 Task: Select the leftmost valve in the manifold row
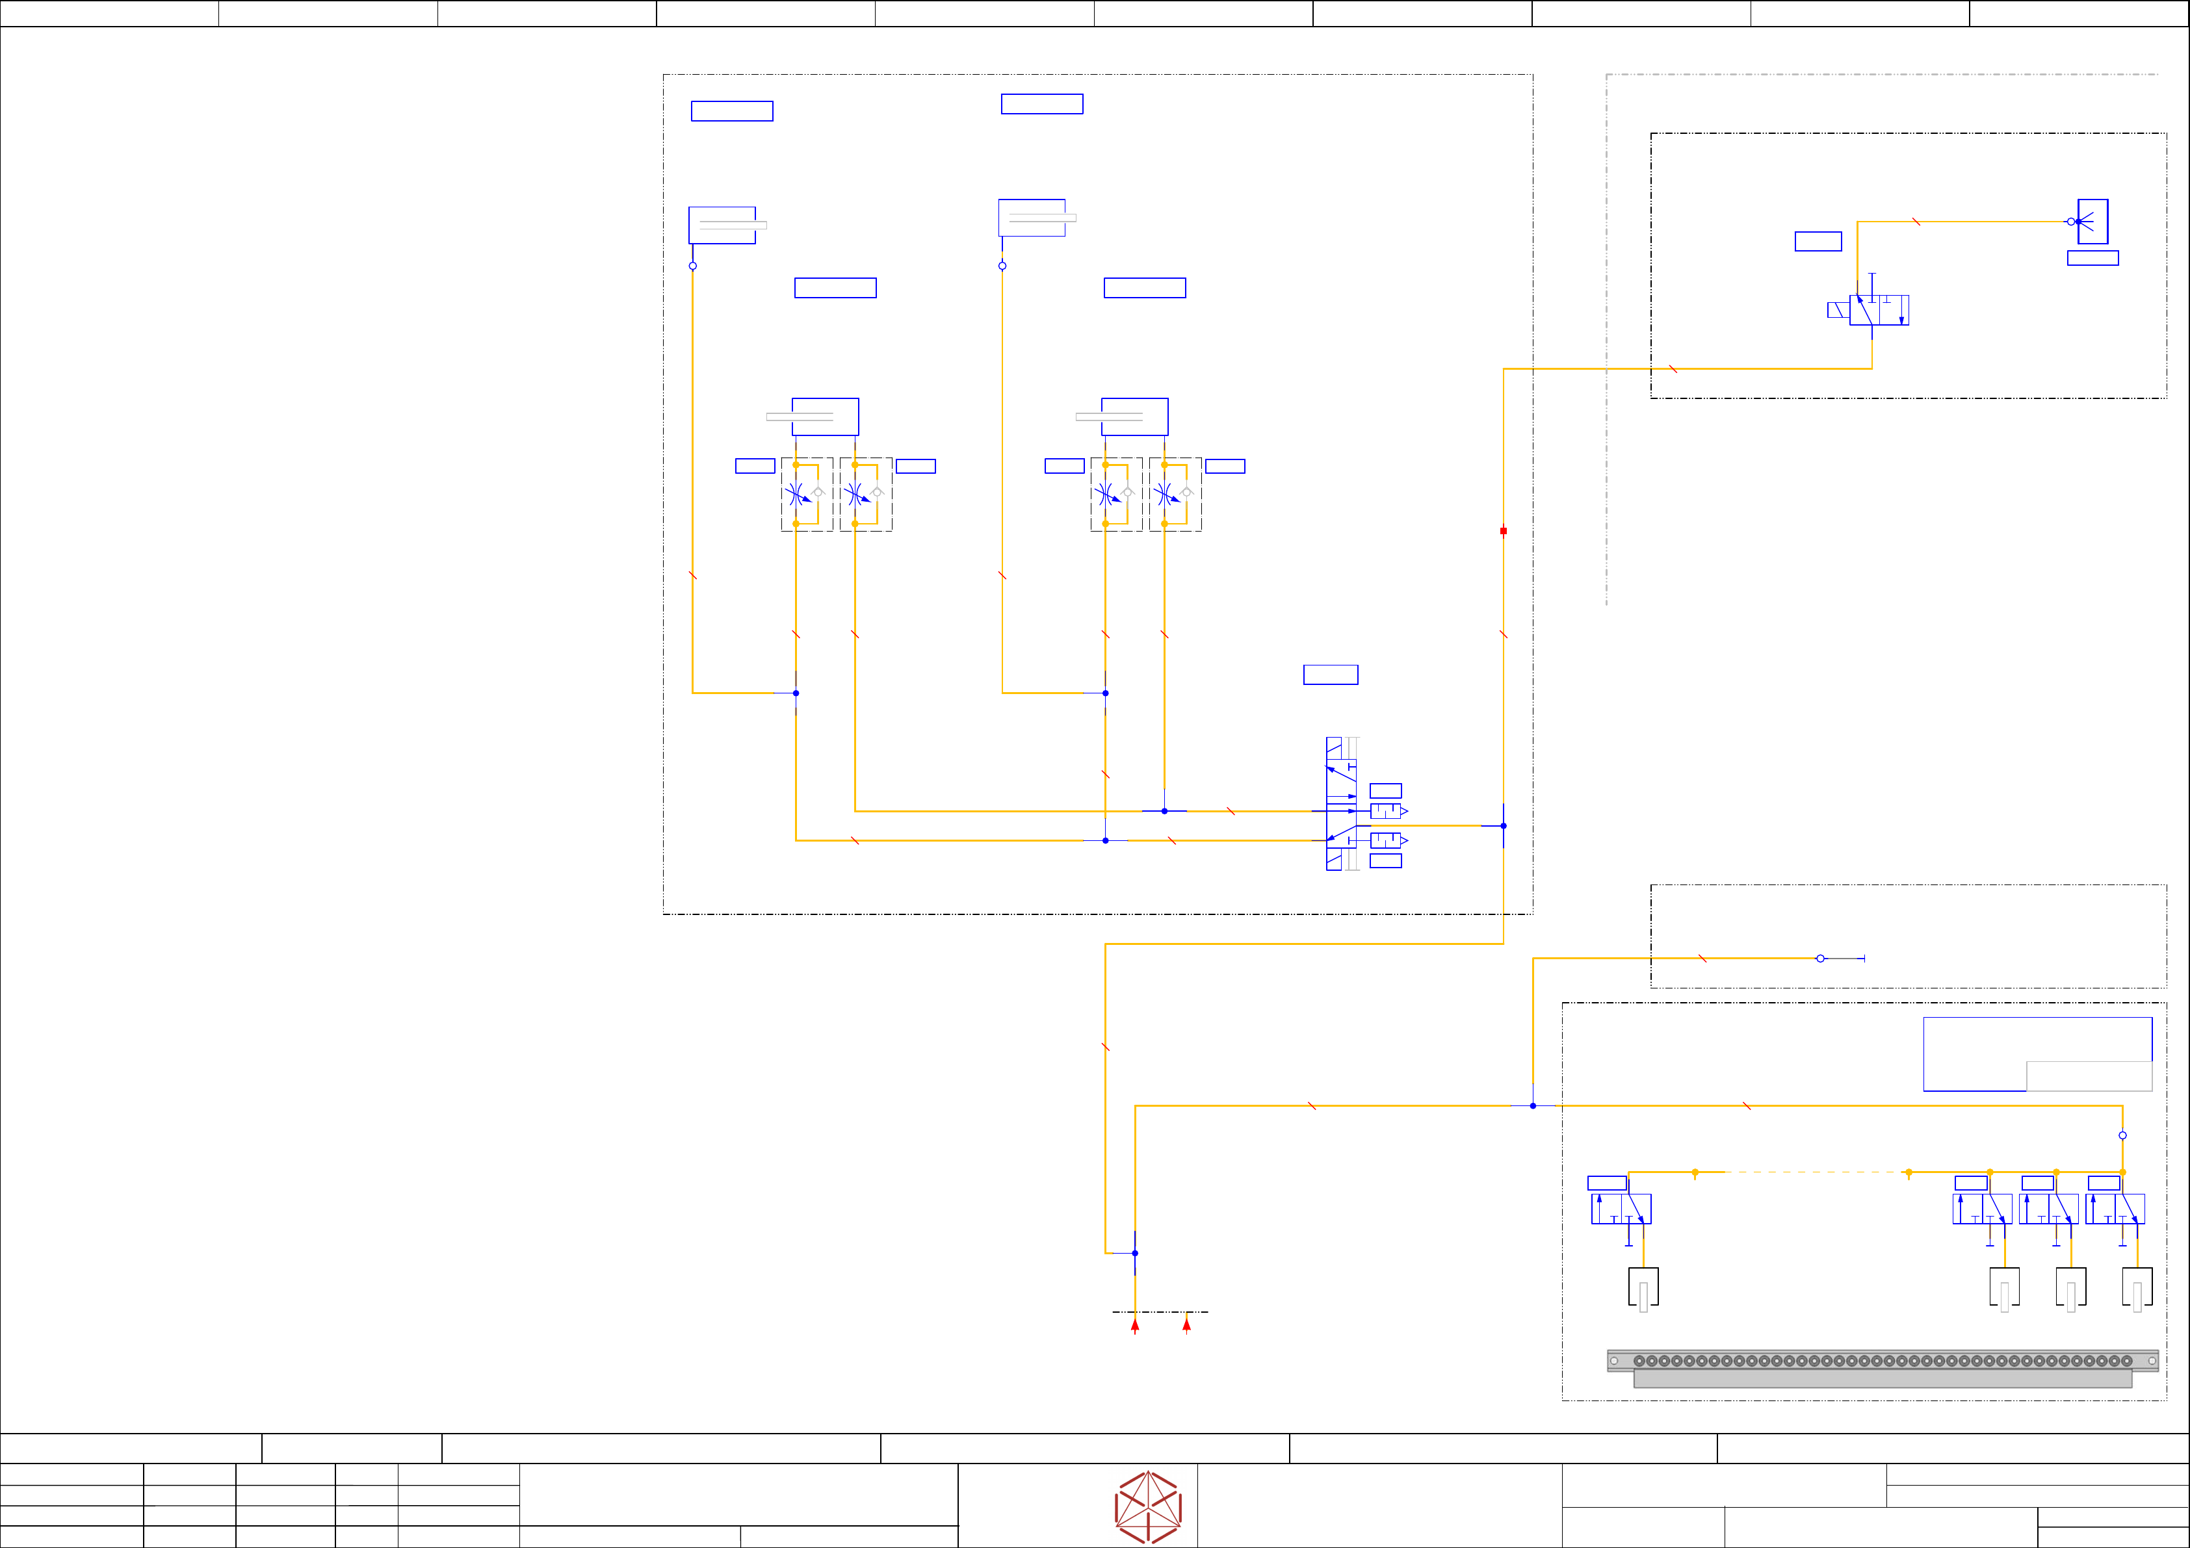coord(1621,1209)
